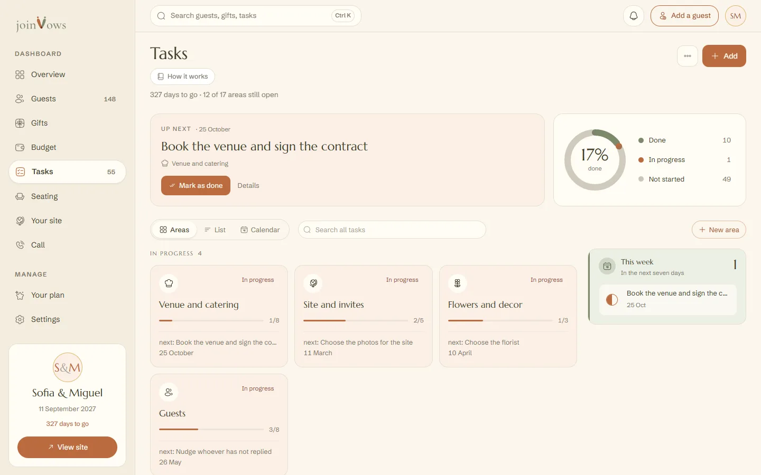Image resolution: width=761 pixels, height=475 pixels.
Task: Click the S&M couple monogram
Action: point(68,367)
